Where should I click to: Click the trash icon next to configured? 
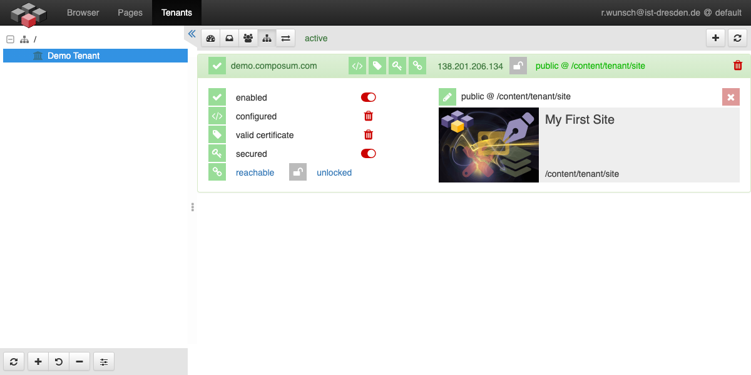click(369, 116)
